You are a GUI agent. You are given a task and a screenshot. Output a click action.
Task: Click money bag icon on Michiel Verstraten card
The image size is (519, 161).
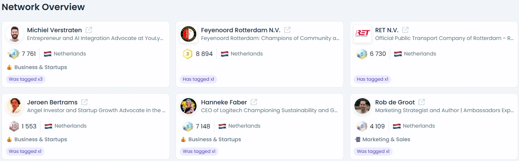(9, 67)
